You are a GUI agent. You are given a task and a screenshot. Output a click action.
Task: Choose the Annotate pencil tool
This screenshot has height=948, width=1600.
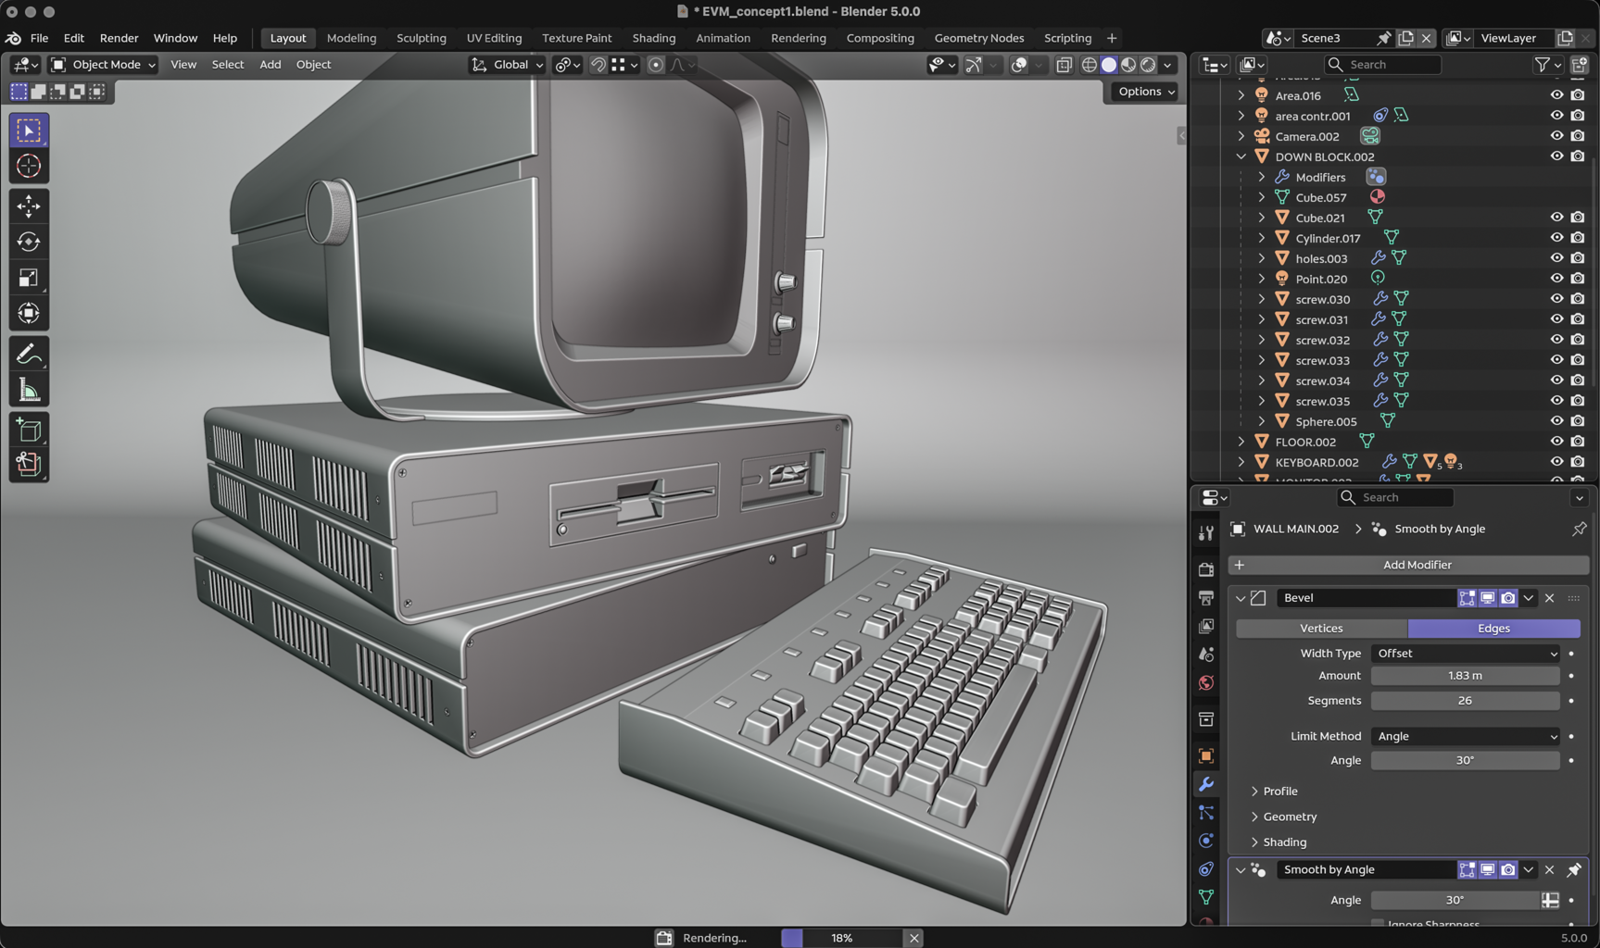point(29,354)
